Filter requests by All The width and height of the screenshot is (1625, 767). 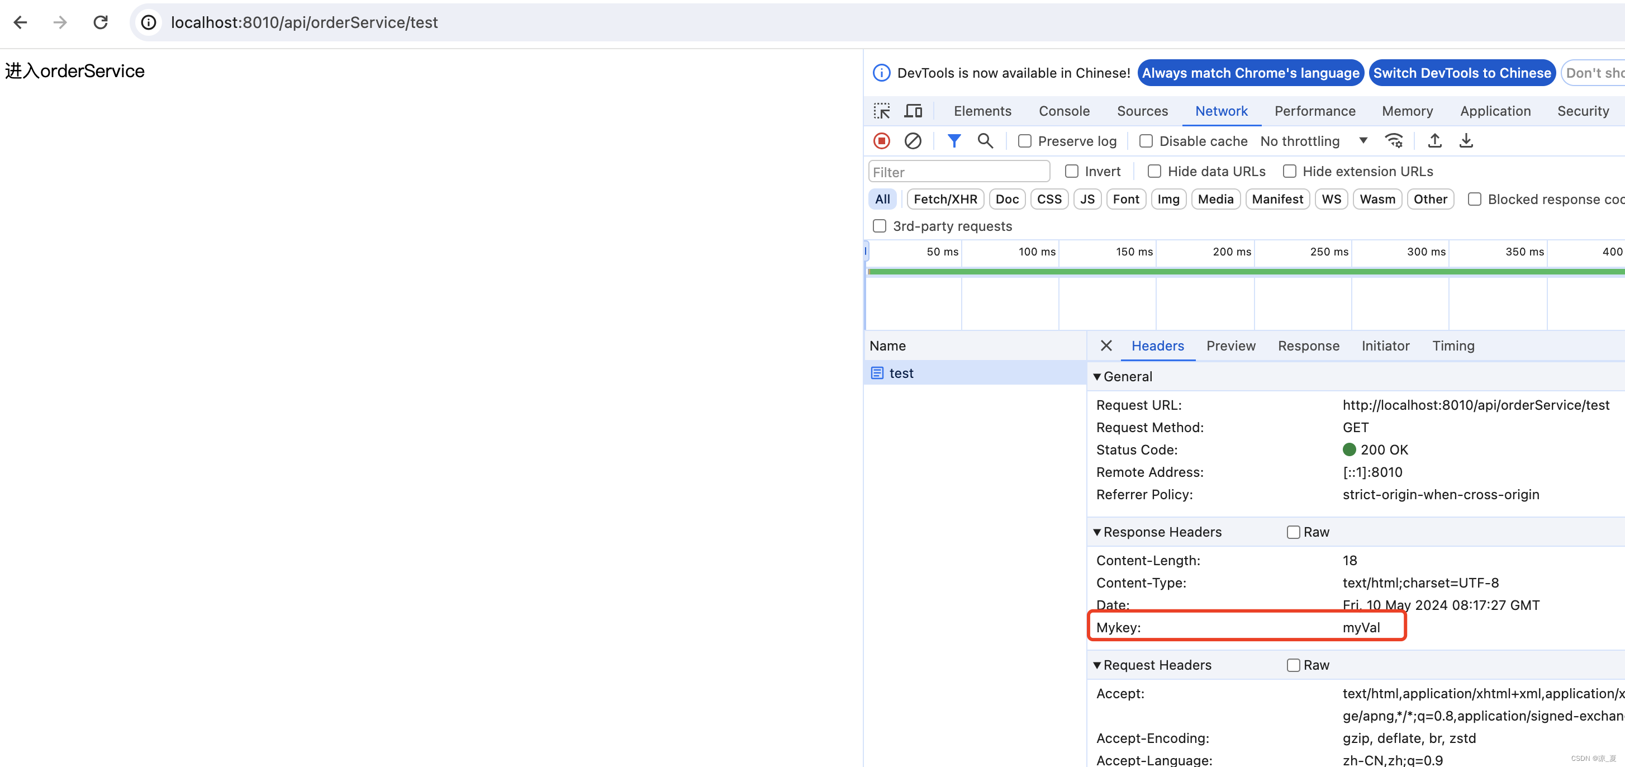(x=882, y=200)
